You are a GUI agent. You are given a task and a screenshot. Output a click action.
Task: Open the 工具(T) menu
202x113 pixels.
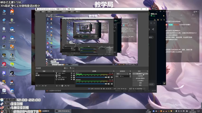point(72,12)
